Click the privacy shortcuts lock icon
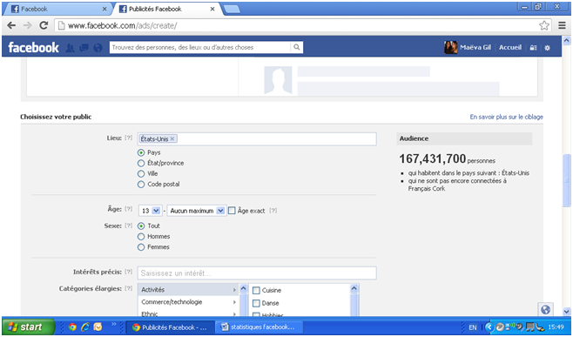The width and height of the screenshot is (573, 337). click(533, 48)
